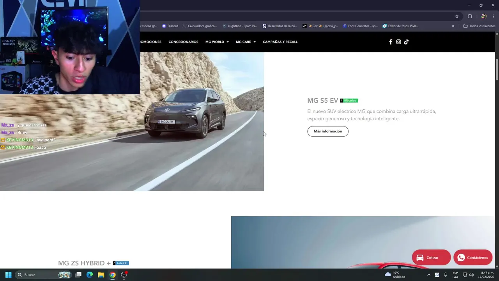
Task: Open the Font Generator bookmark
Action: pos(360,26)
